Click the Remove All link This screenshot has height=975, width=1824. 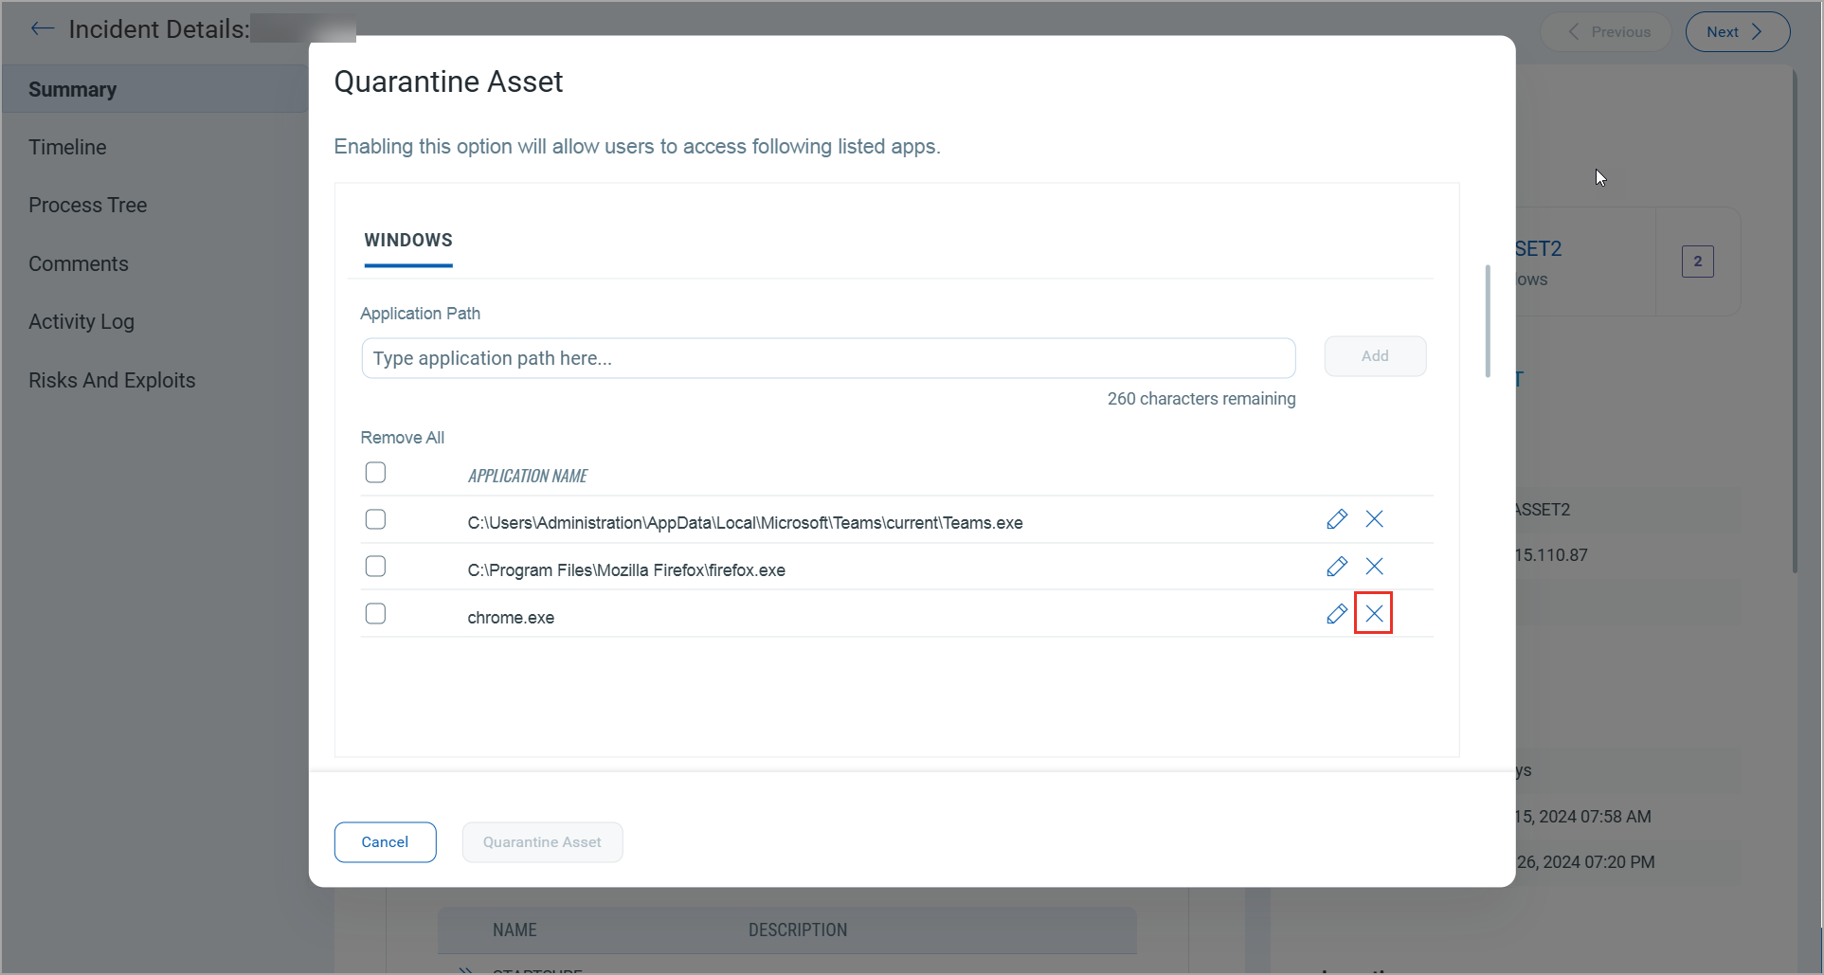tap(402, 437)
